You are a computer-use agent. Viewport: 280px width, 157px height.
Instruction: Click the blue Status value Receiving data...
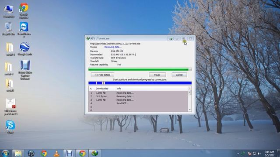(113, 47)
